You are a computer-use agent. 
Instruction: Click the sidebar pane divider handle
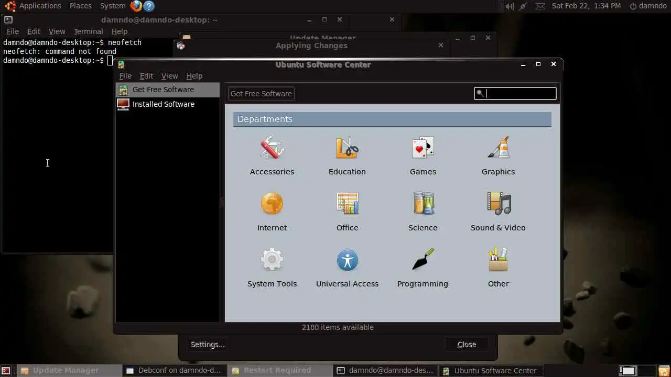coord(222,203)
